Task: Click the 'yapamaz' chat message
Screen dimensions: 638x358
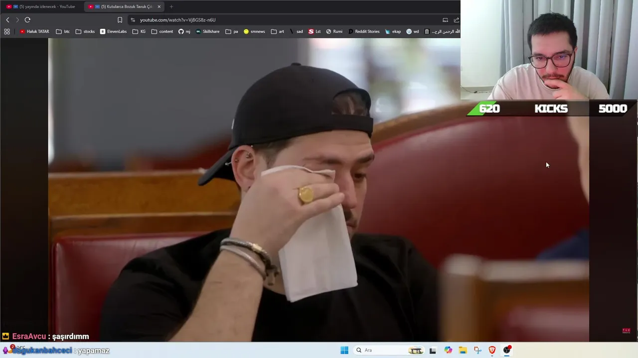Action: [56, 351]
